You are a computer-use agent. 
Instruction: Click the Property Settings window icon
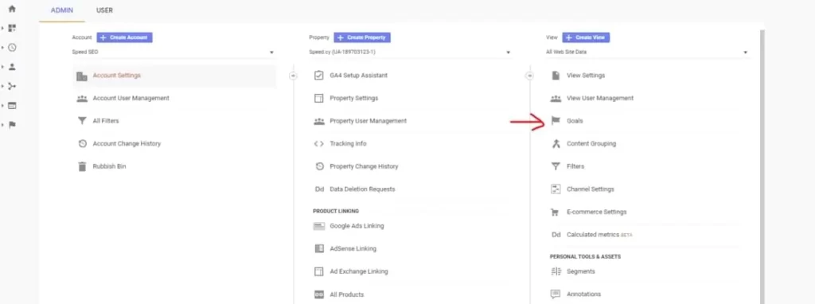(318, 98)
